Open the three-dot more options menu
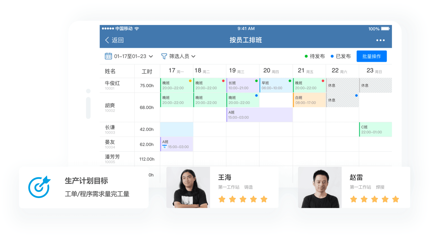 click(380, 40)
